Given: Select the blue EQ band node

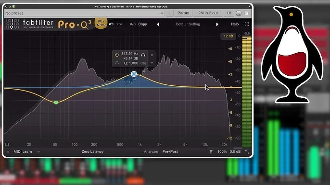Looking at the screenshot, I should [x=134, y=74].
